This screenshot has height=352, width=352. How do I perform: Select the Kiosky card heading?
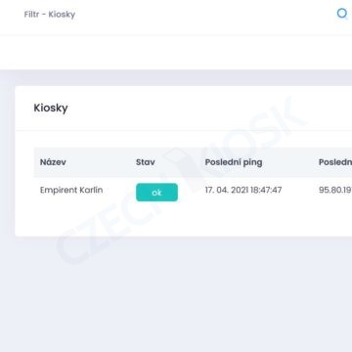point(51,108)
